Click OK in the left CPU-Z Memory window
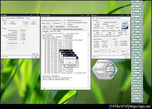 point(36,57)
